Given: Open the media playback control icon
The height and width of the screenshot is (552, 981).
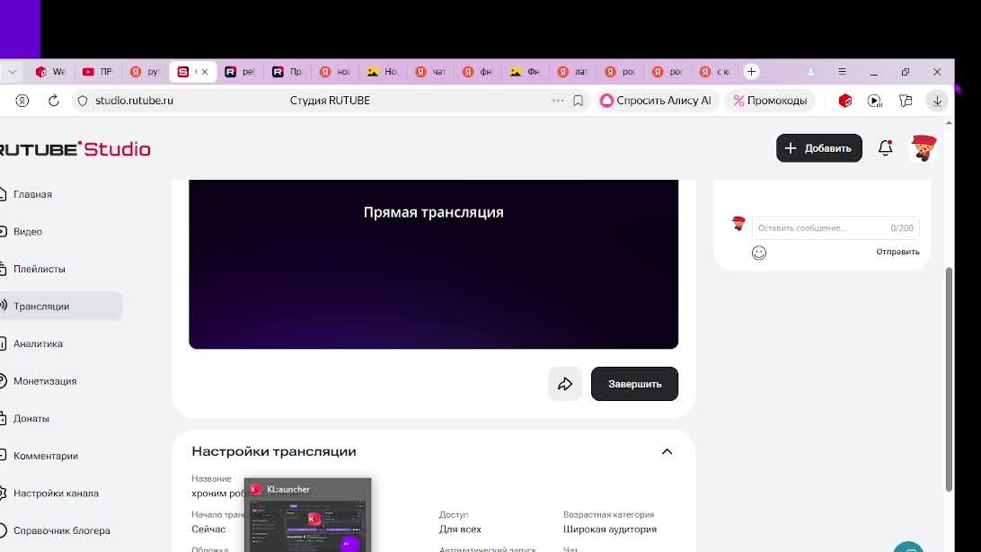Looking at the screenshot, I should pos(875,100).
